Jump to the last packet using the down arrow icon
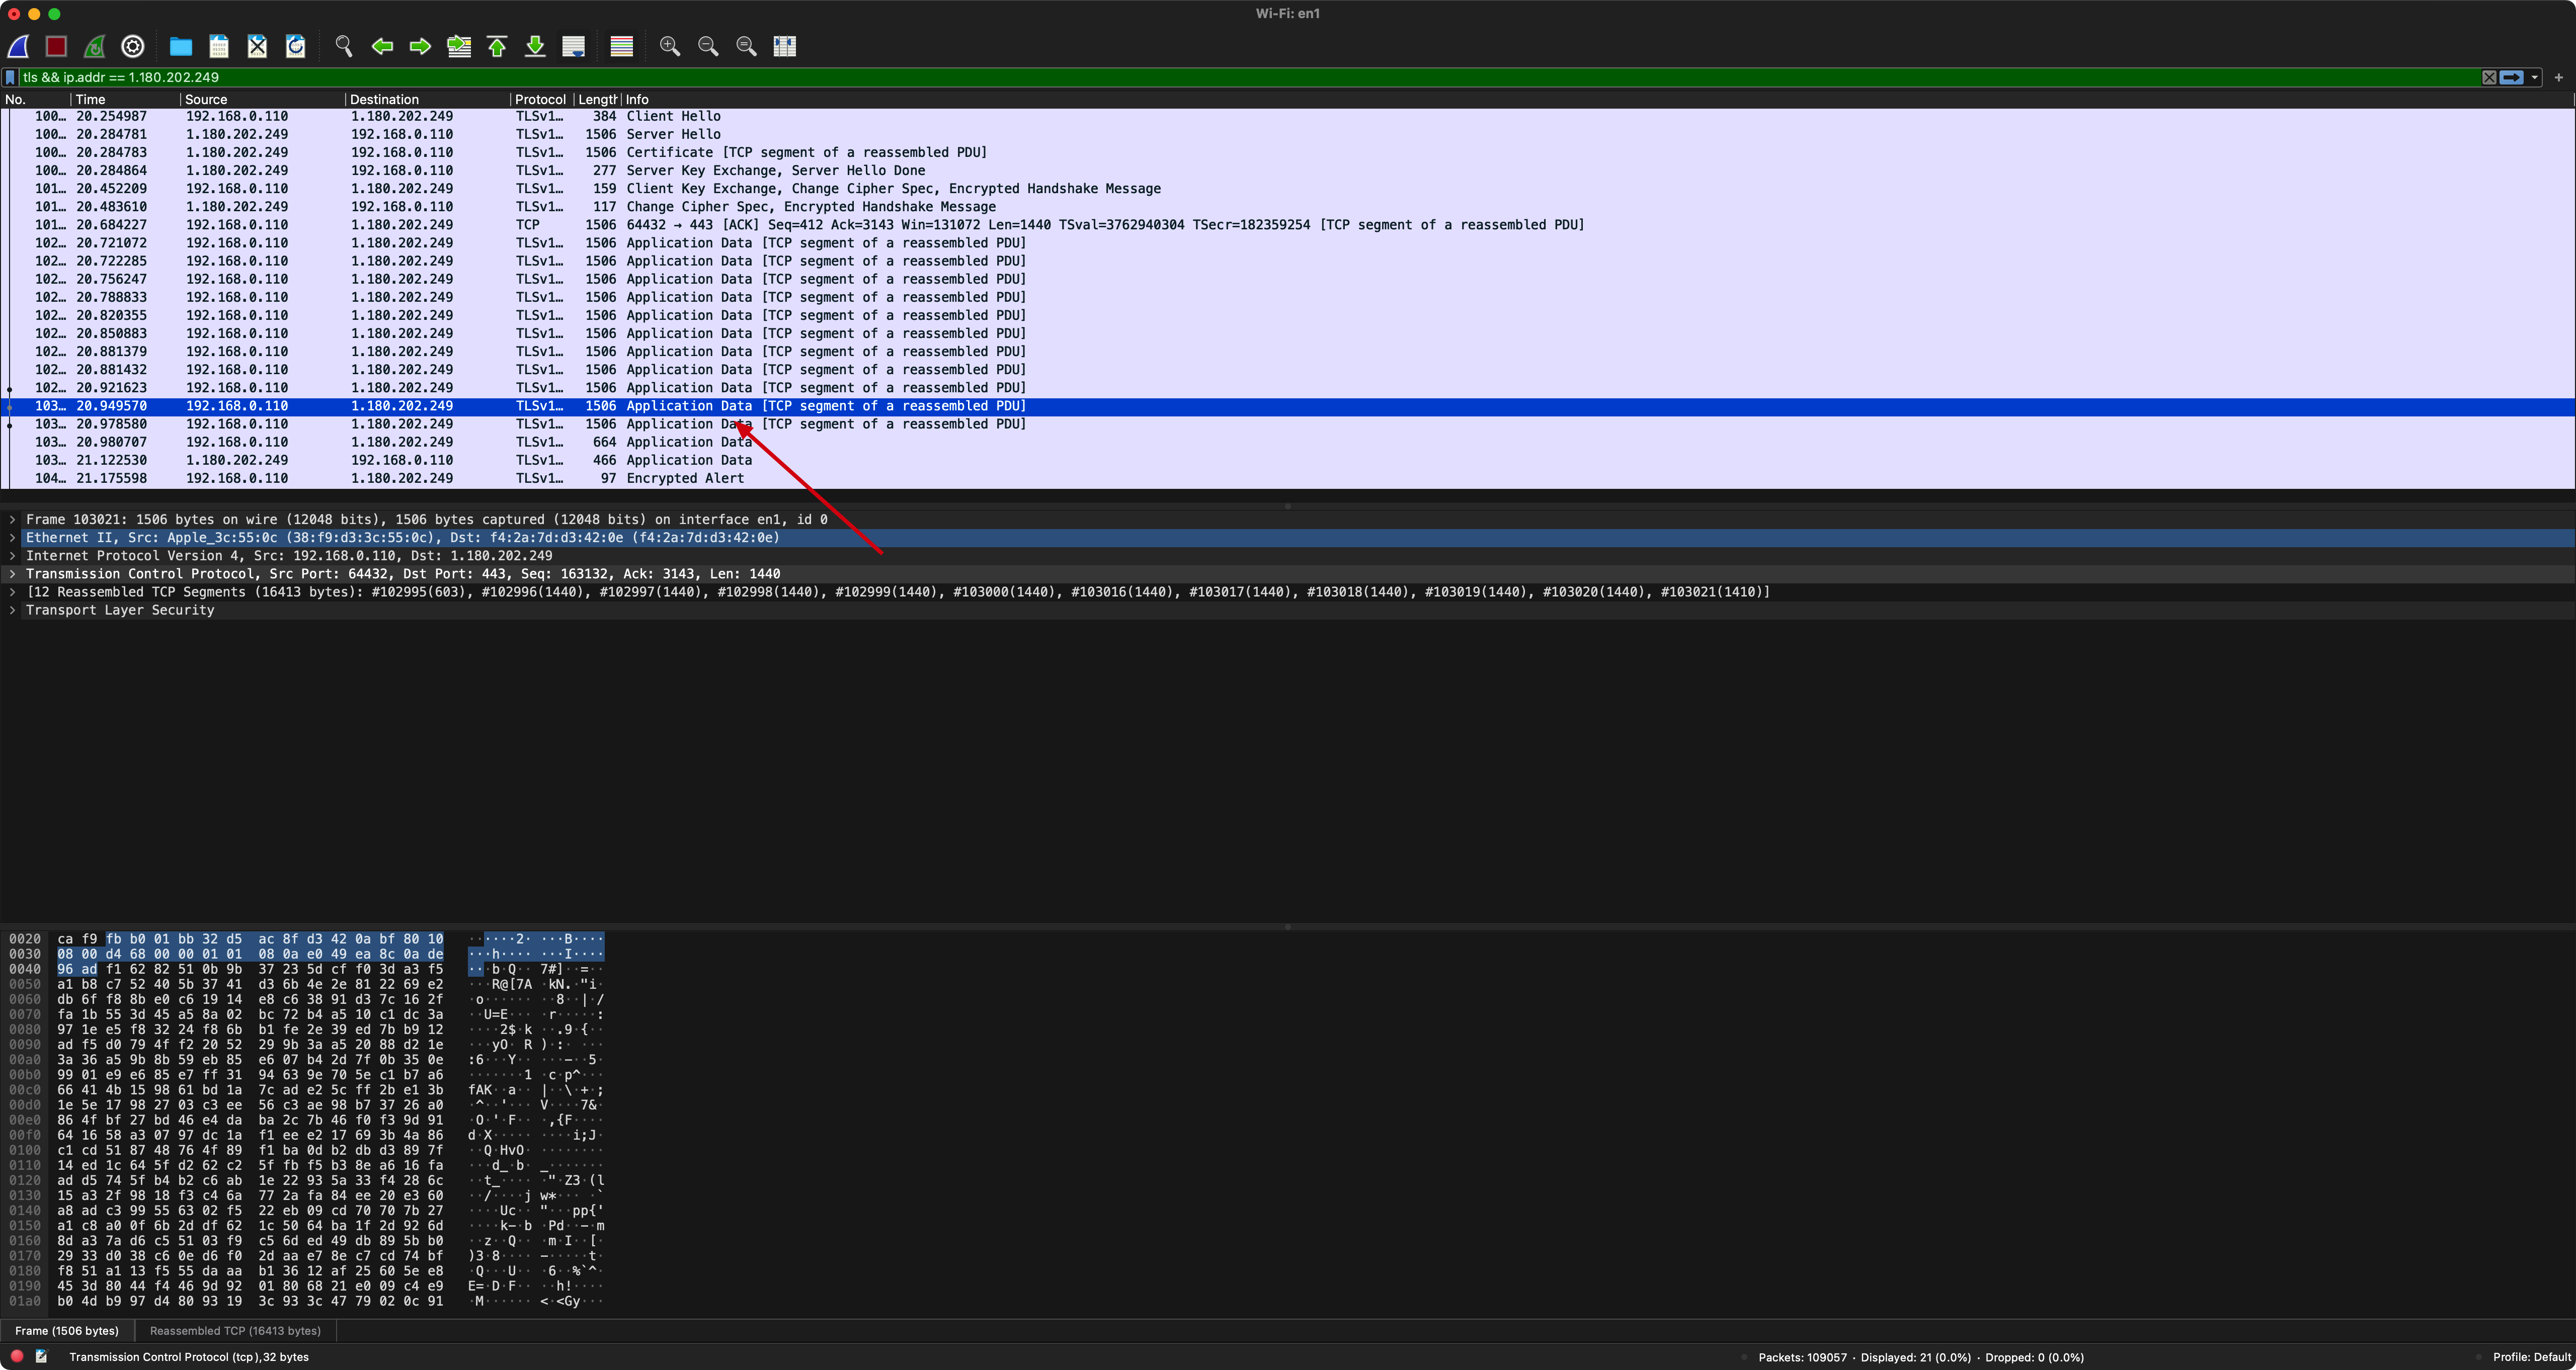Viewport: 2576px width, 1370px height. pos(535,46)
